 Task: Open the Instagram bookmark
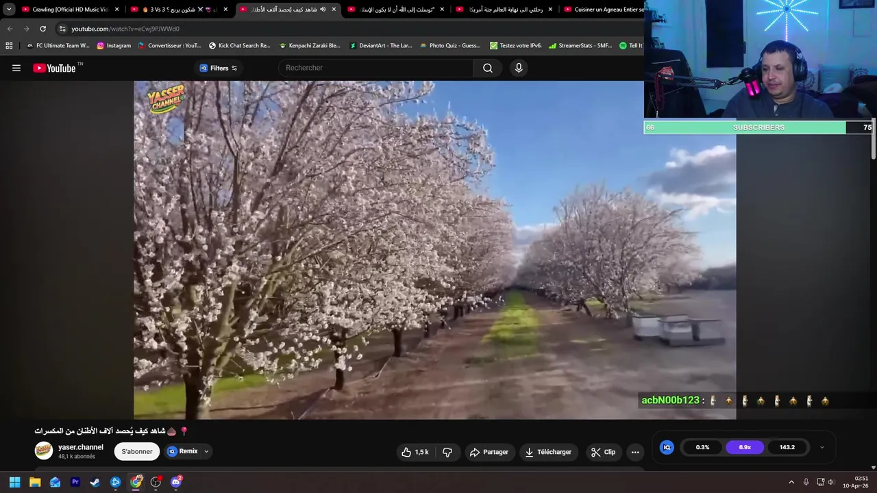pyautogui.click(x=114, y=46)
